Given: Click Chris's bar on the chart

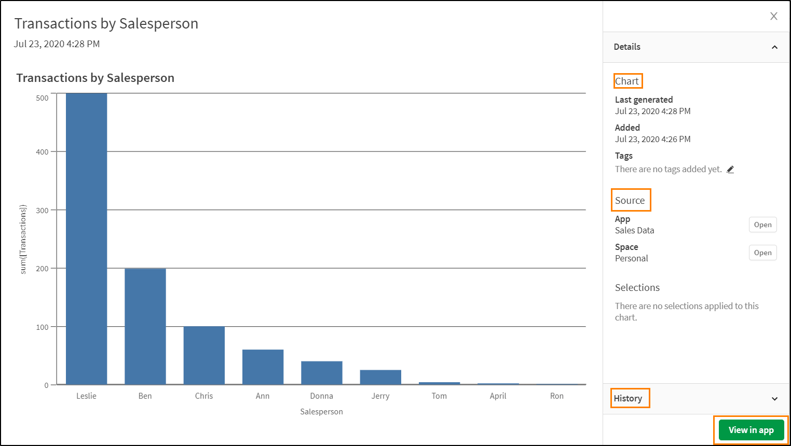Looking at the screenshot, I should pos(203,355).
